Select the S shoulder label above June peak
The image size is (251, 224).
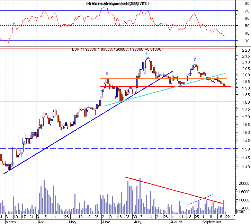pos(107,74)
